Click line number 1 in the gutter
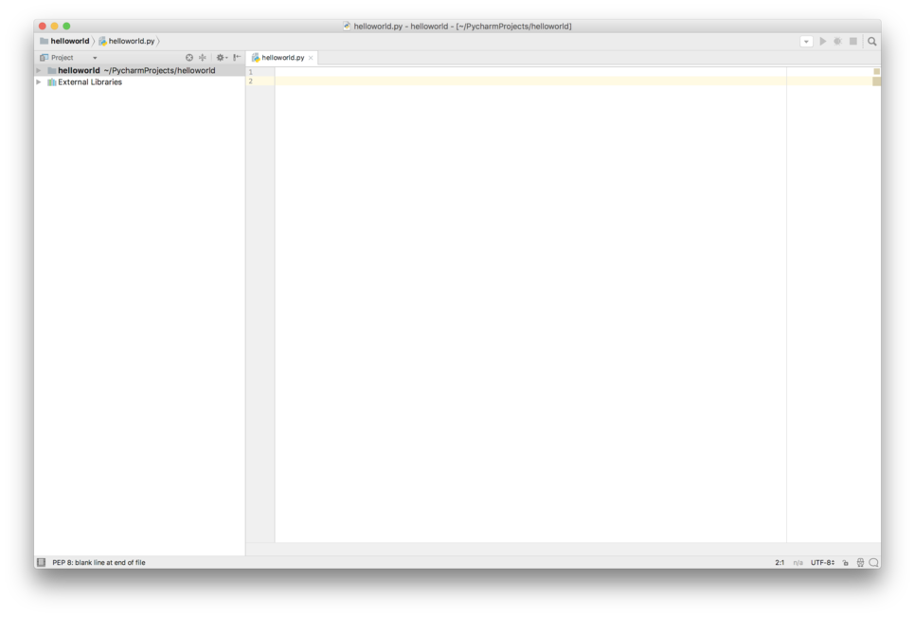The width and height of the screenshot is (915, 617). click(x=251, y=72)
